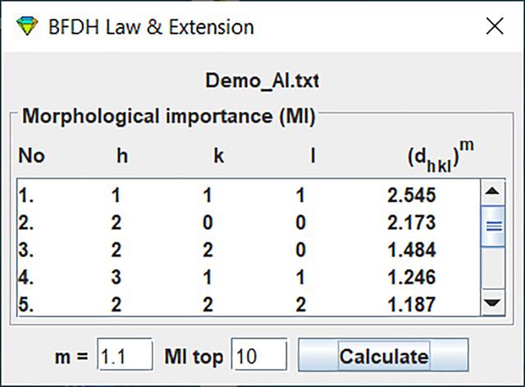The height and width of the screenshot is (387, 525).
Task: Click the 'k' column header
Action: coord(219,156)
